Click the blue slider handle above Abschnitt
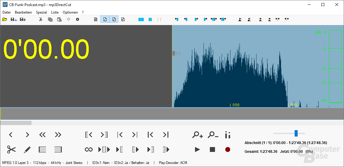The height and width of the screenshot is (167, 344). pyautogui.click(x=296, y=133)
